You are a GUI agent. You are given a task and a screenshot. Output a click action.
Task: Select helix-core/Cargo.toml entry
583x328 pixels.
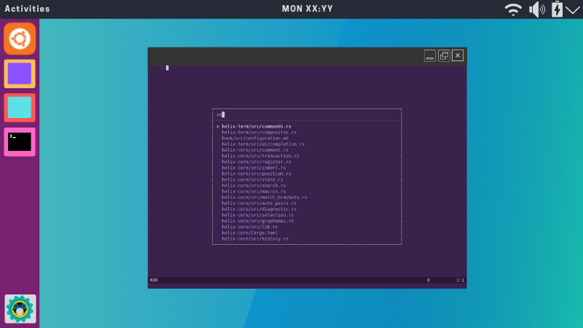click(x=249, y=233)
